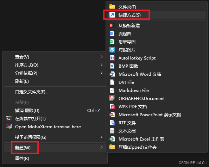Choose 属性(R) at the menu bottom
The height and width of the screenshot is (167, 209).
[55, 159]
